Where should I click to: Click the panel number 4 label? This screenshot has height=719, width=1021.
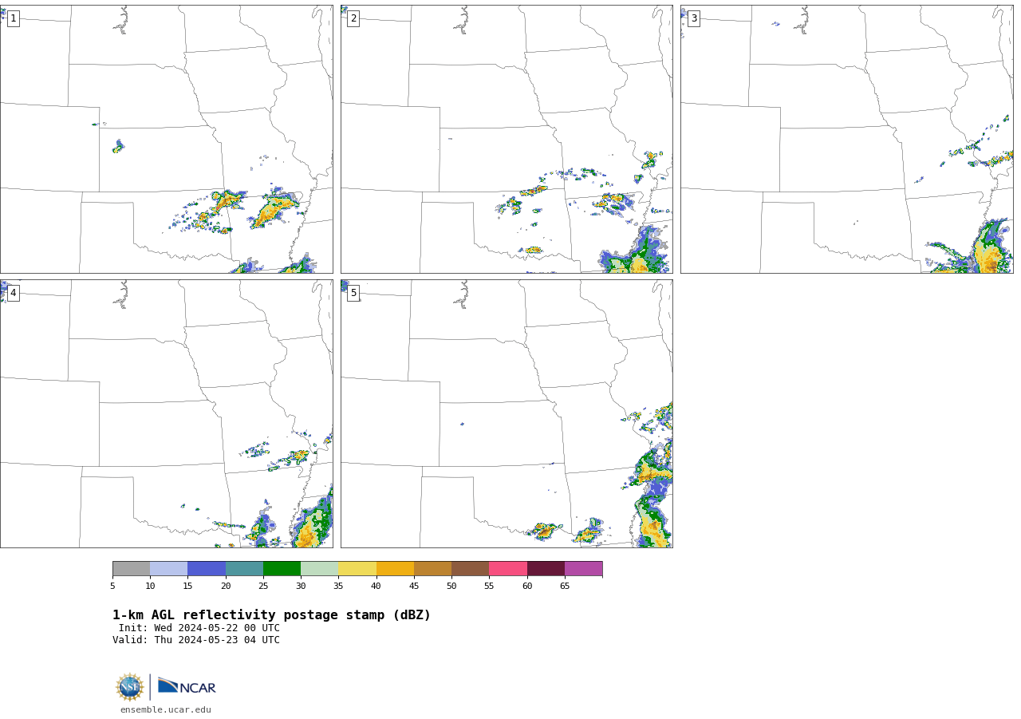click(x=13, y=293)
